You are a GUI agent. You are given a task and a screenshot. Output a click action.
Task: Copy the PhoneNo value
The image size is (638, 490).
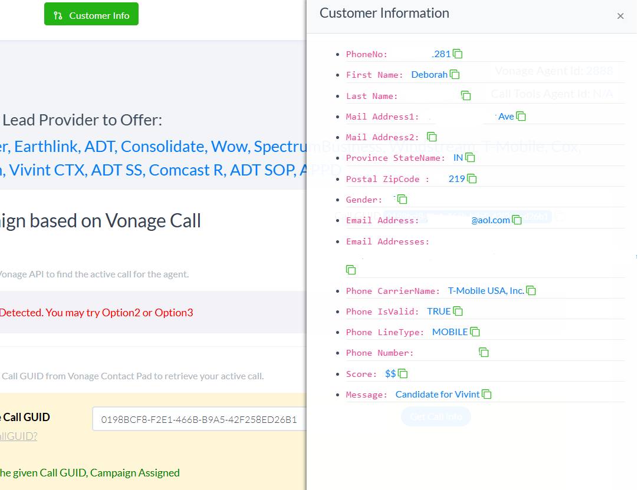(458, 54)
